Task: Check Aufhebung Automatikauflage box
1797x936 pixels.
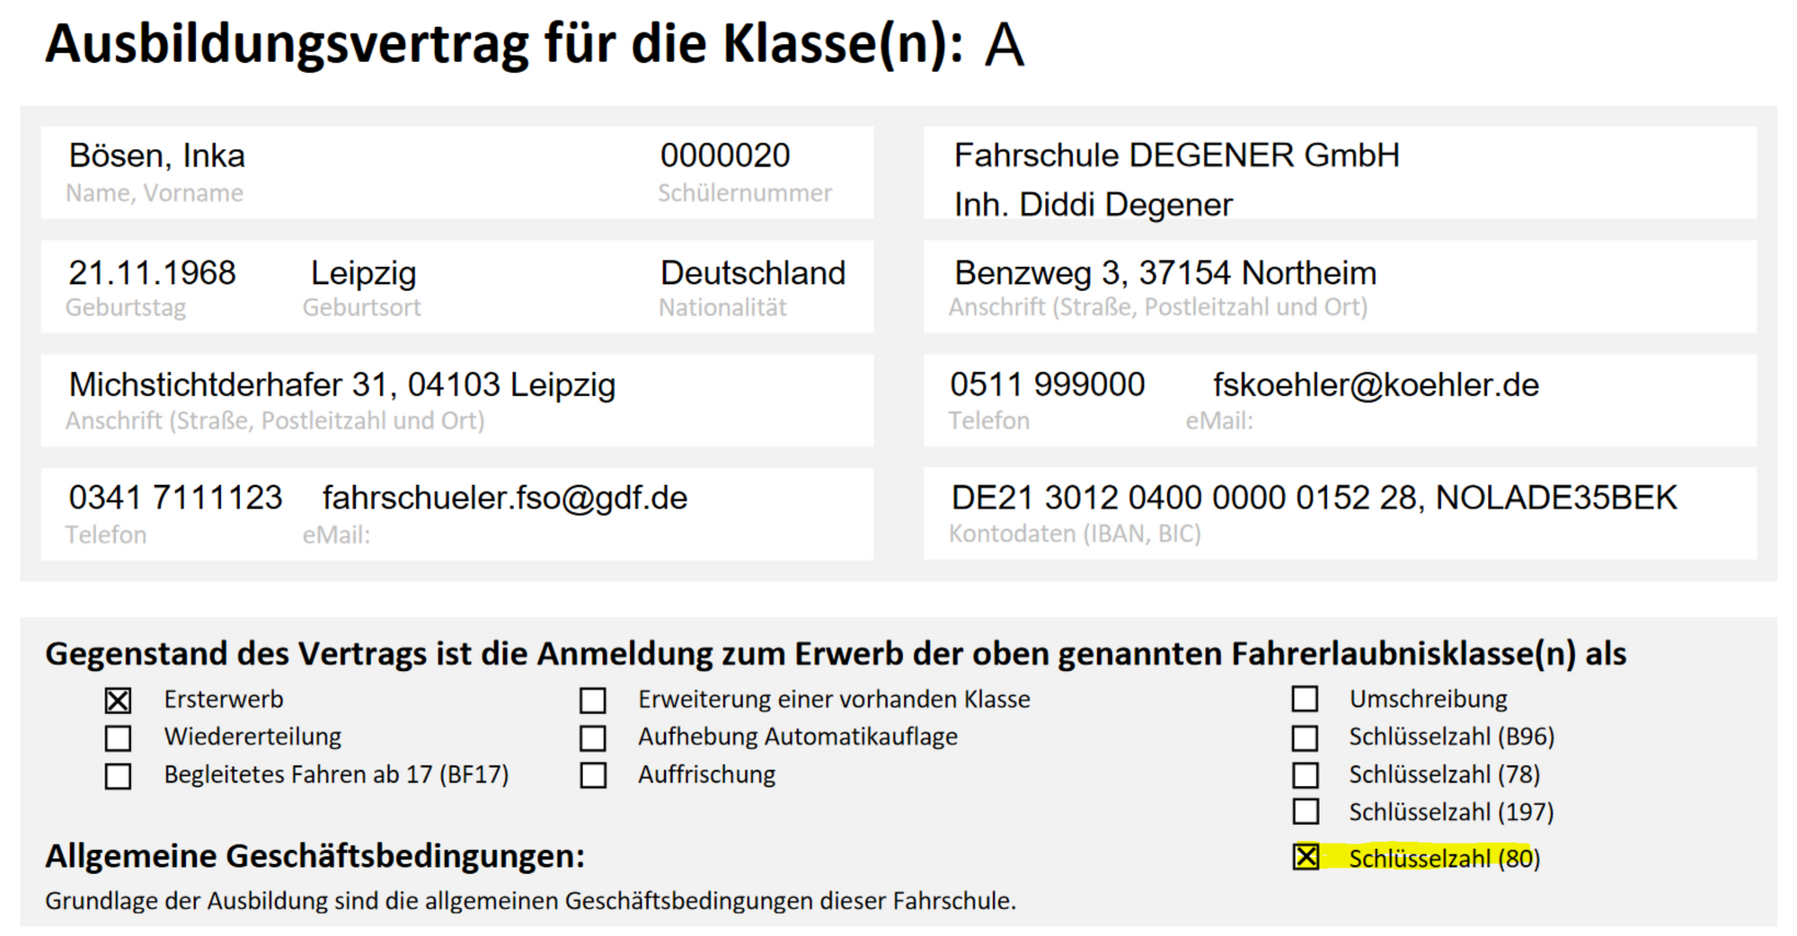Action: [x=592, y=737]
